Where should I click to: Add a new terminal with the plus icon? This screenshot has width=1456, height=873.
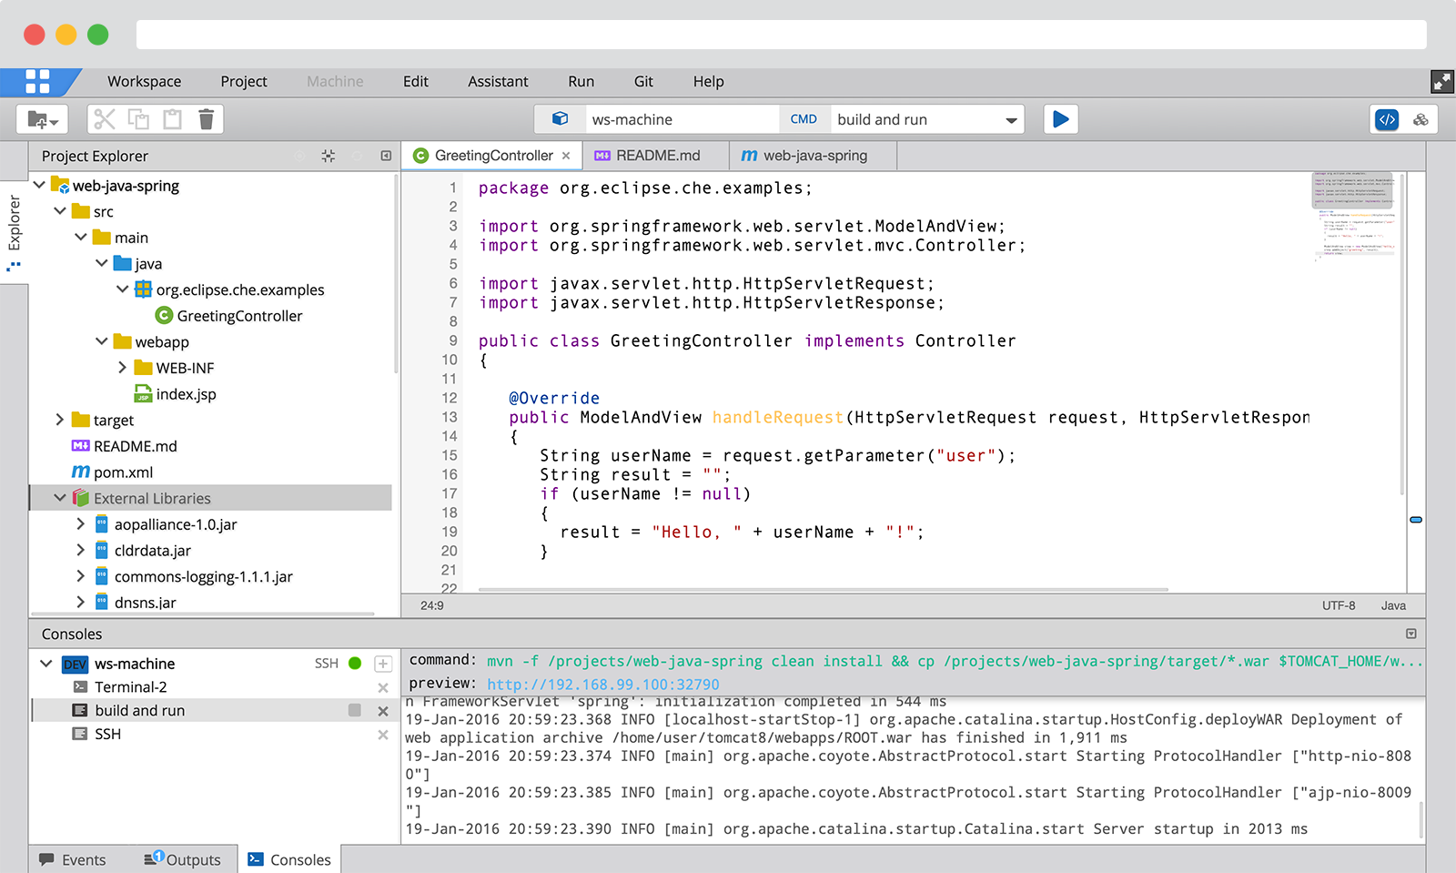pyautogui.click(x=383, y=664)
